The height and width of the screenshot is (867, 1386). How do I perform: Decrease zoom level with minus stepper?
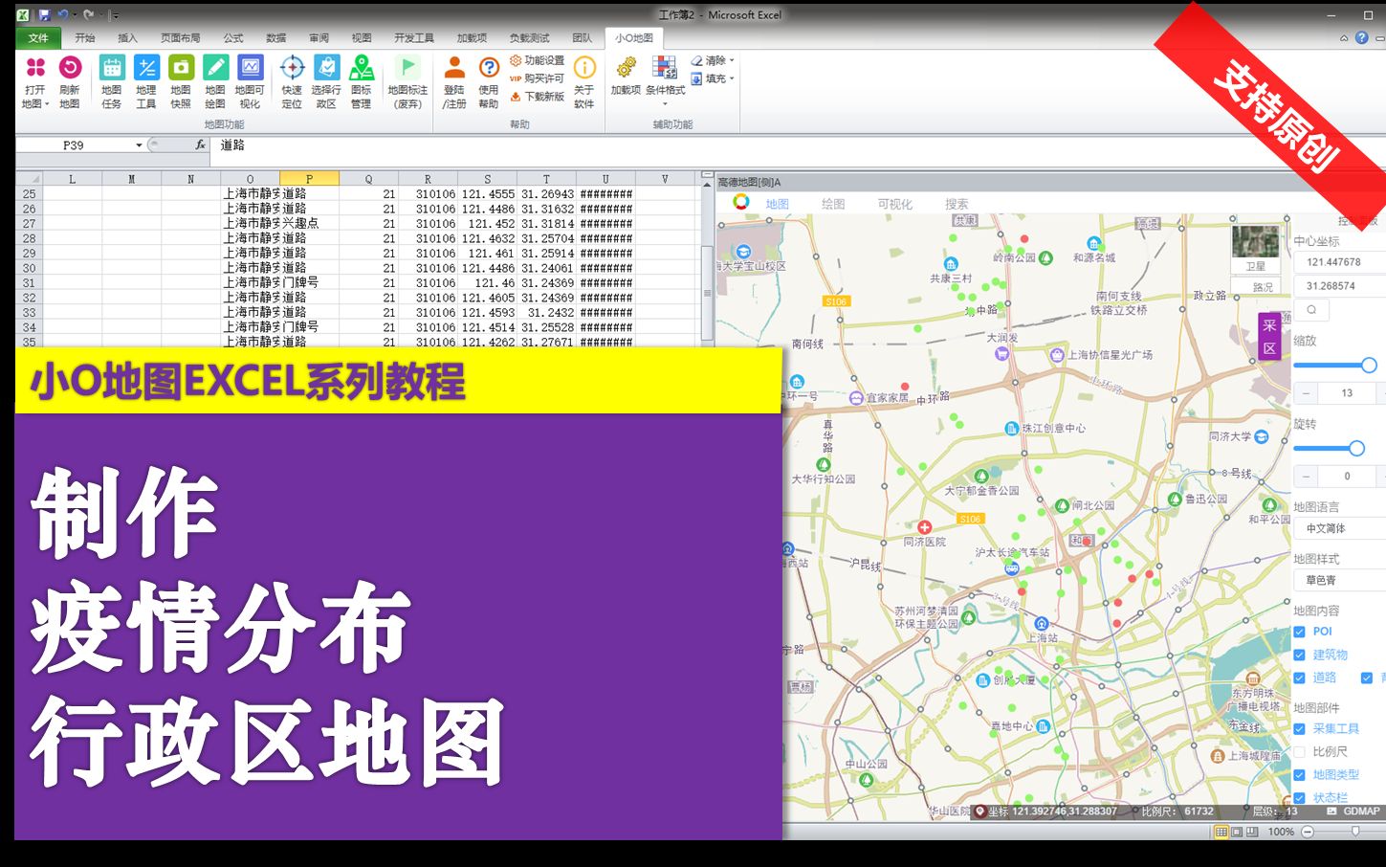1306,393
